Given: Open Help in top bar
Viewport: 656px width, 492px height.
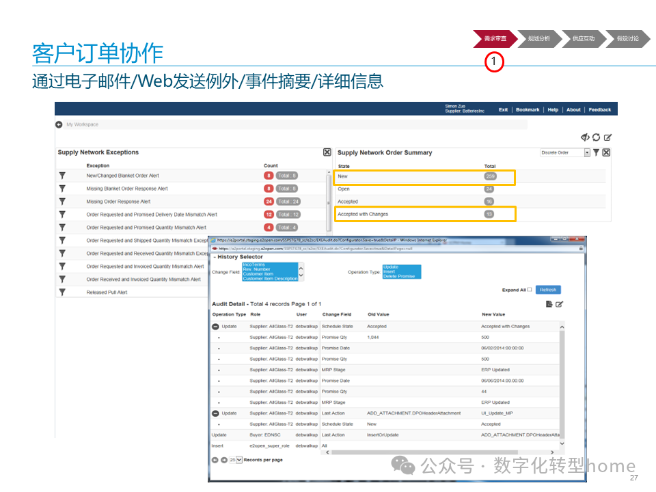Looking at the screenshot, I should (553, 109).
